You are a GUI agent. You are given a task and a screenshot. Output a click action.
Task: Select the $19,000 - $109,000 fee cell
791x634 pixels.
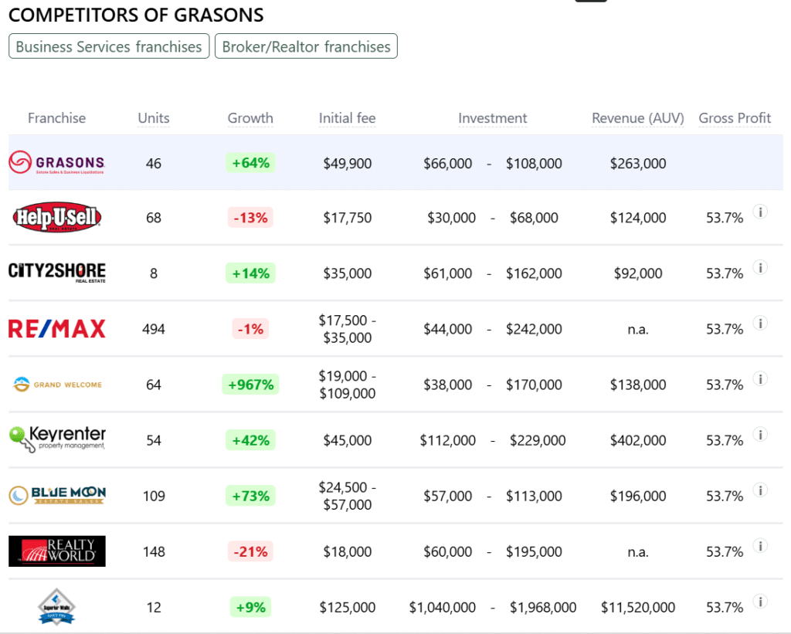(347, 385)
